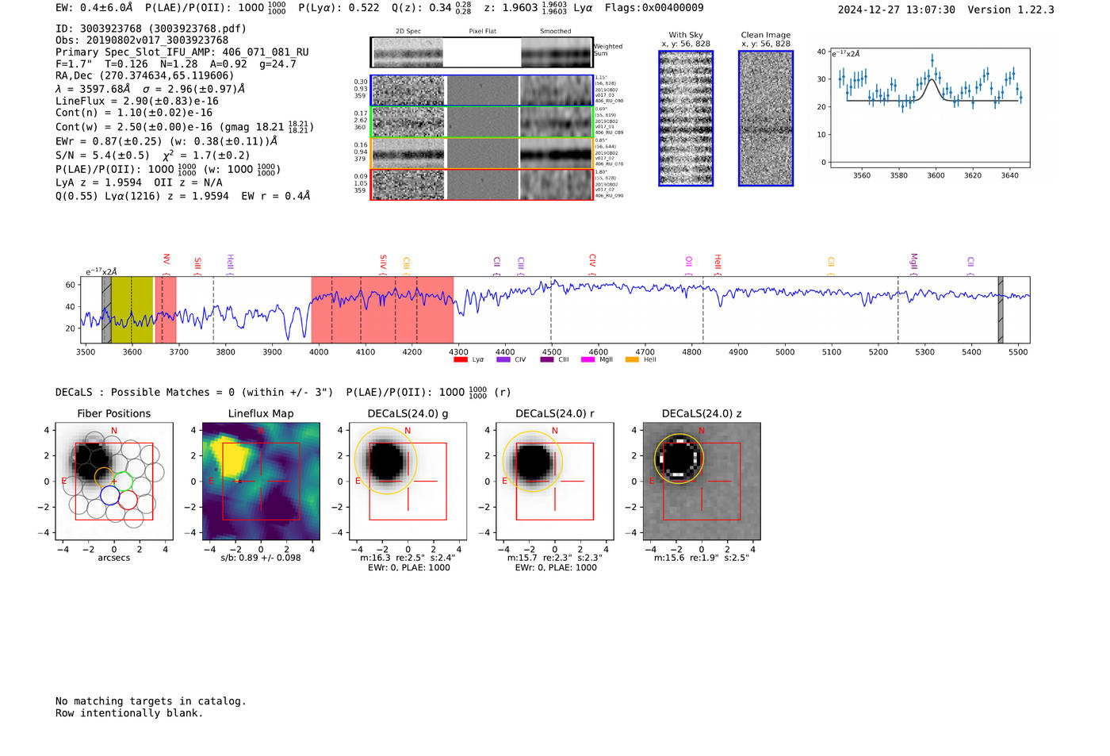Viewport: 1110px width, 756px height.
Task: Click the yellow aperture circle in DECaLS g
Action: pos(385,462)
